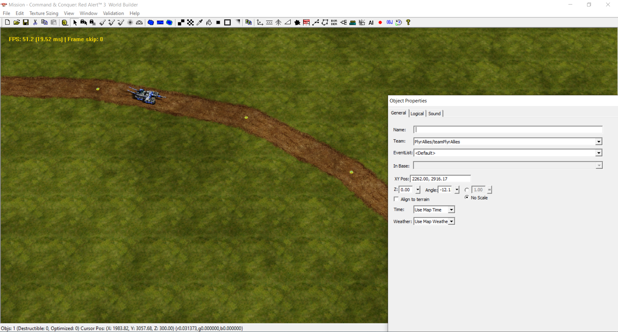Select the waypoint path tool
The image size is (618, 332).
(316, 22)
